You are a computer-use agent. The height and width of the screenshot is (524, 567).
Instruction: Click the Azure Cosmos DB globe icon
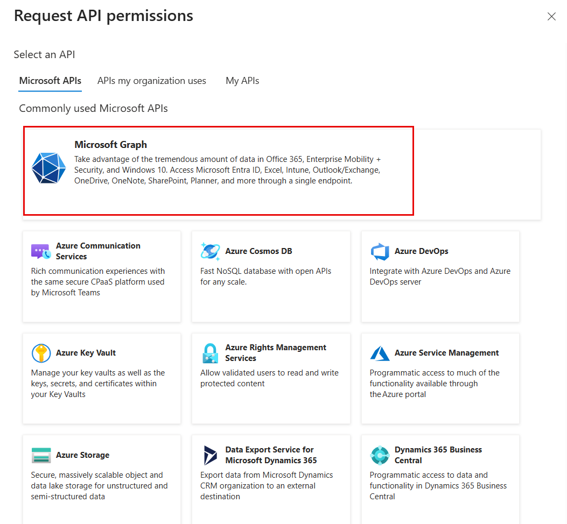pyautogui.click(x=210, y=251)
